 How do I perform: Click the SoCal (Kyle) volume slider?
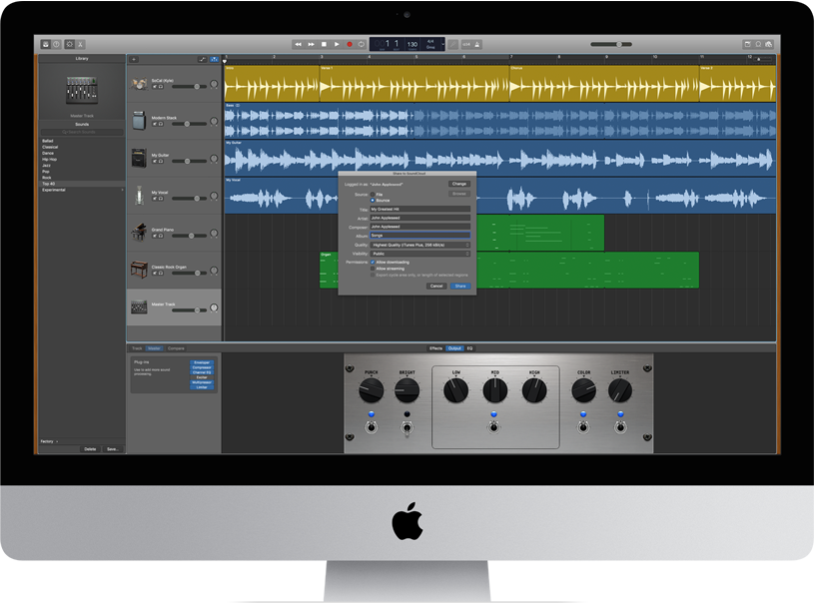pyautogui.click(x=189, y=87)
